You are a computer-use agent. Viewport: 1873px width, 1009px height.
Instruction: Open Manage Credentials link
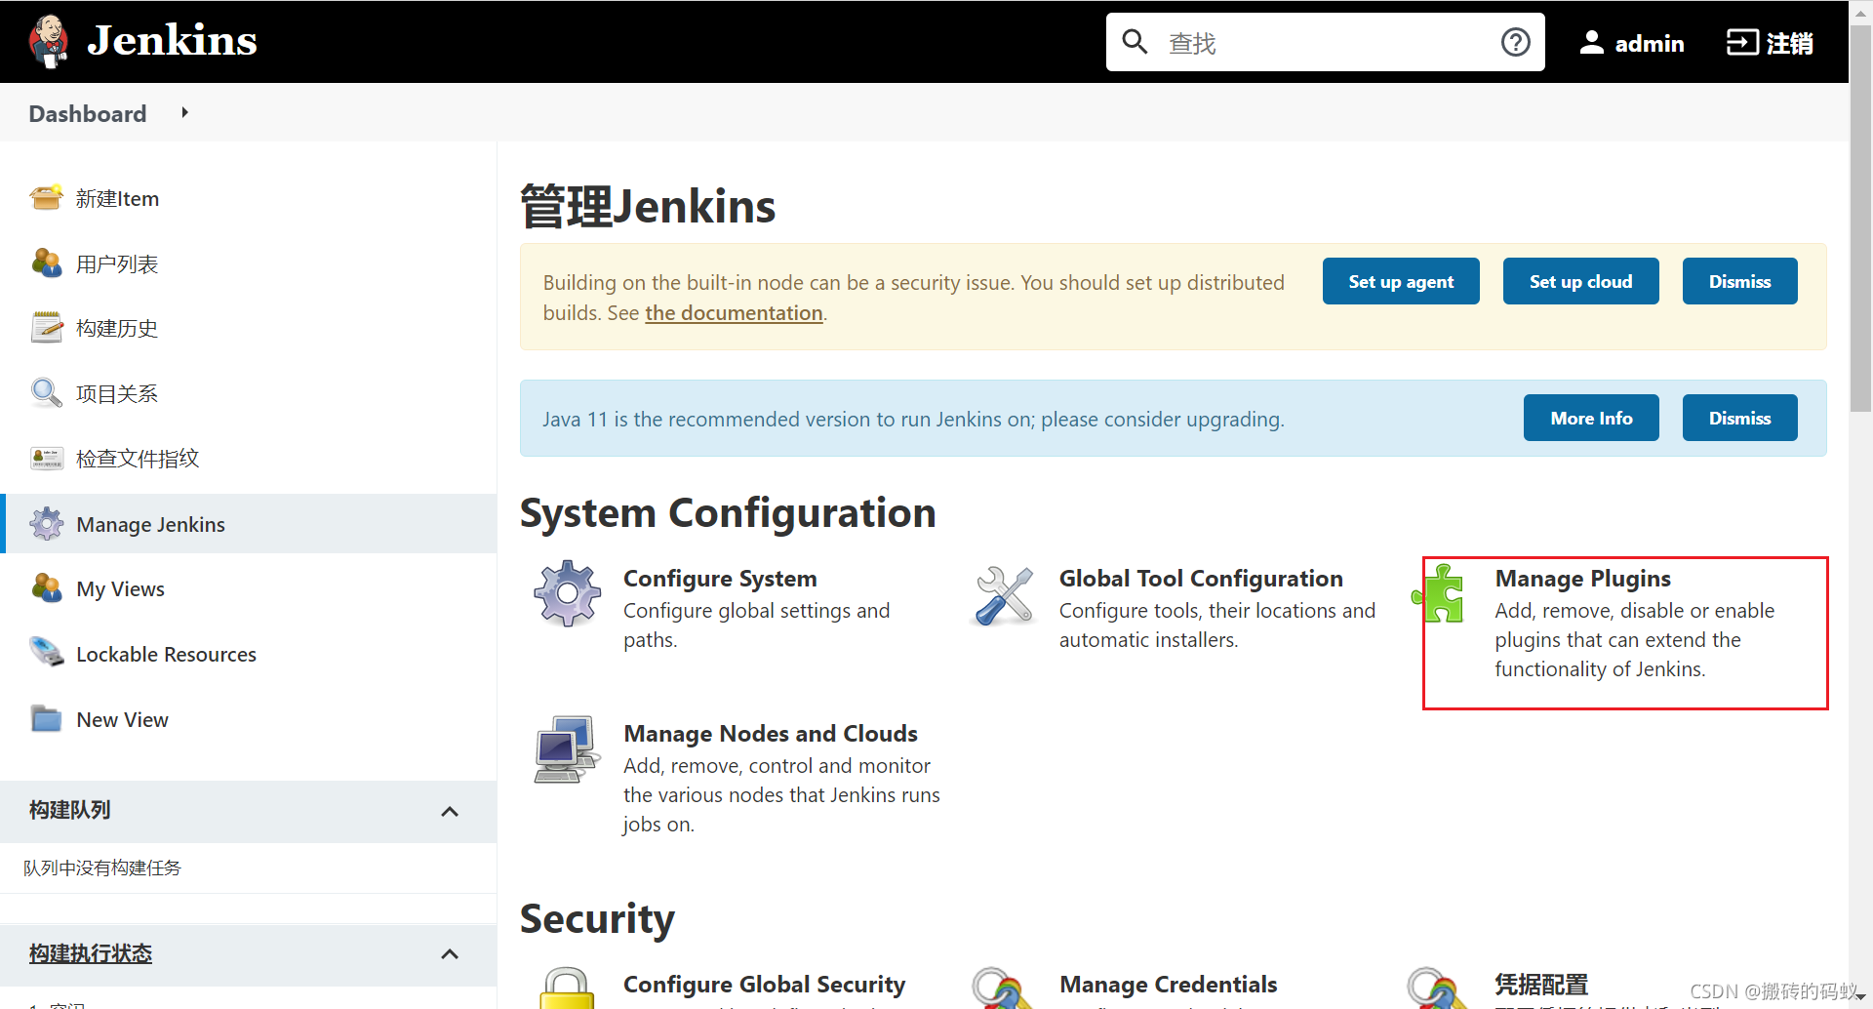[x=1168, y=984]
